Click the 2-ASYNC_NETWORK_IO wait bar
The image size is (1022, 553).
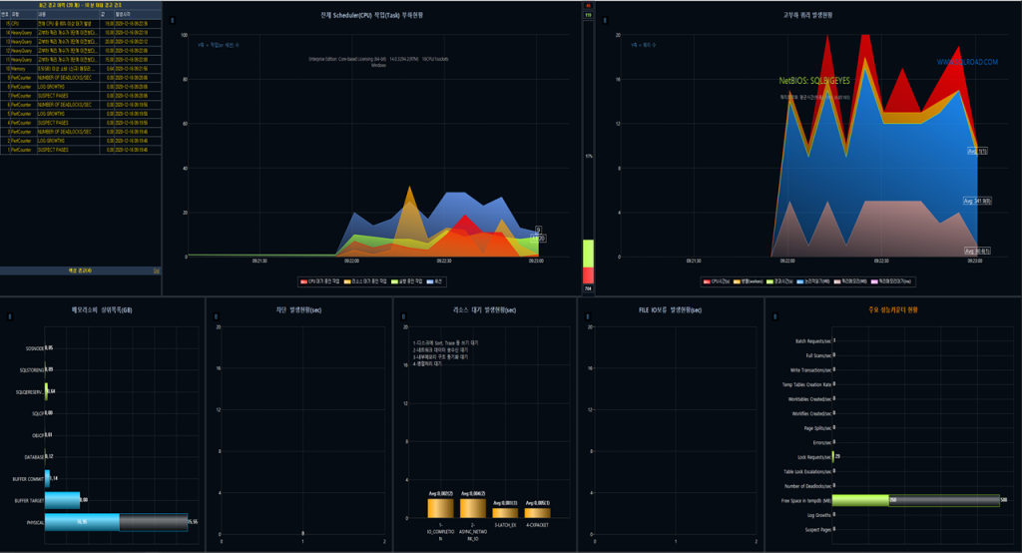point(473,508)
